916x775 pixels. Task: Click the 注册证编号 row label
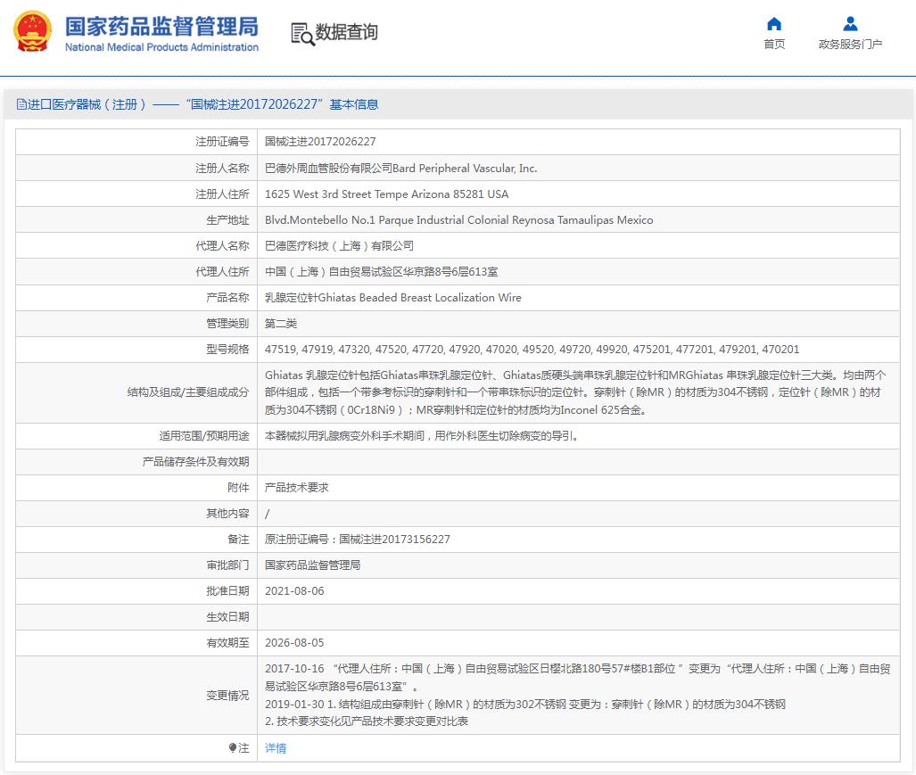tap(222, 141)
